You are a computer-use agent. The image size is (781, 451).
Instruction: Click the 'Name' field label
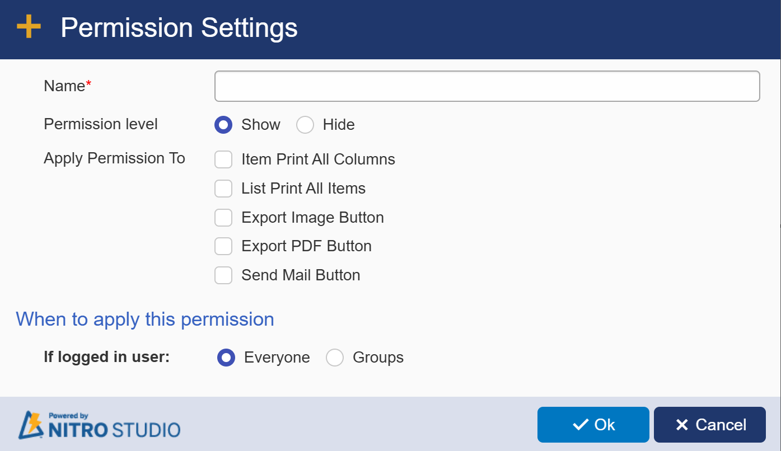68,86
